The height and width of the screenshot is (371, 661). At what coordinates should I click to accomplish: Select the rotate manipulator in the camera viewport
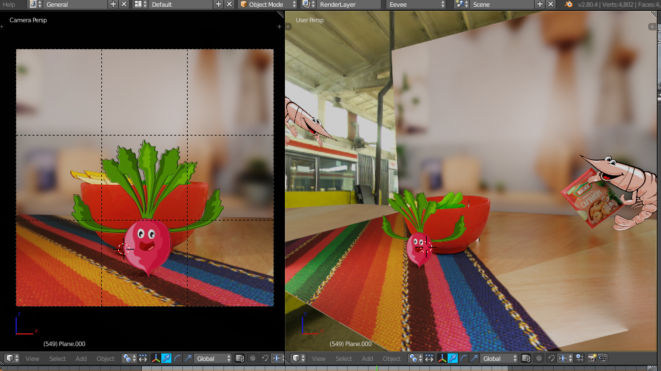178,358
